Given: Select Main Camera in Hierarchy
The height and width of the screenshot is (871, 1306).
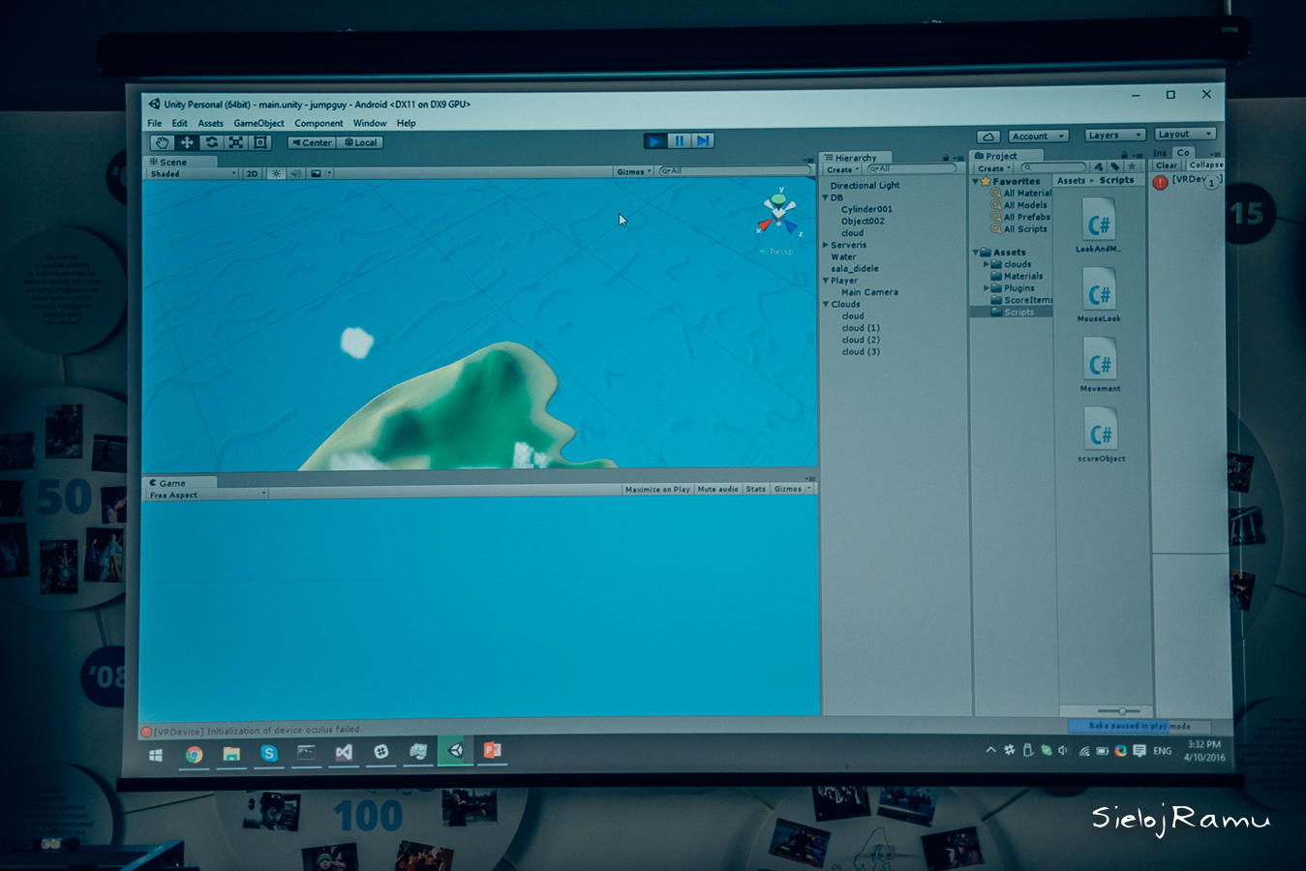Looking at the screenshot, I should [869, 292].
